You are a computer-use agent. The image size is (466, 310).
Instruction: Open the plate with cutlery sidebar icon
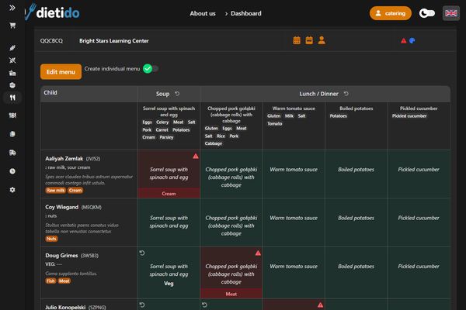click(x=12, y=115)
